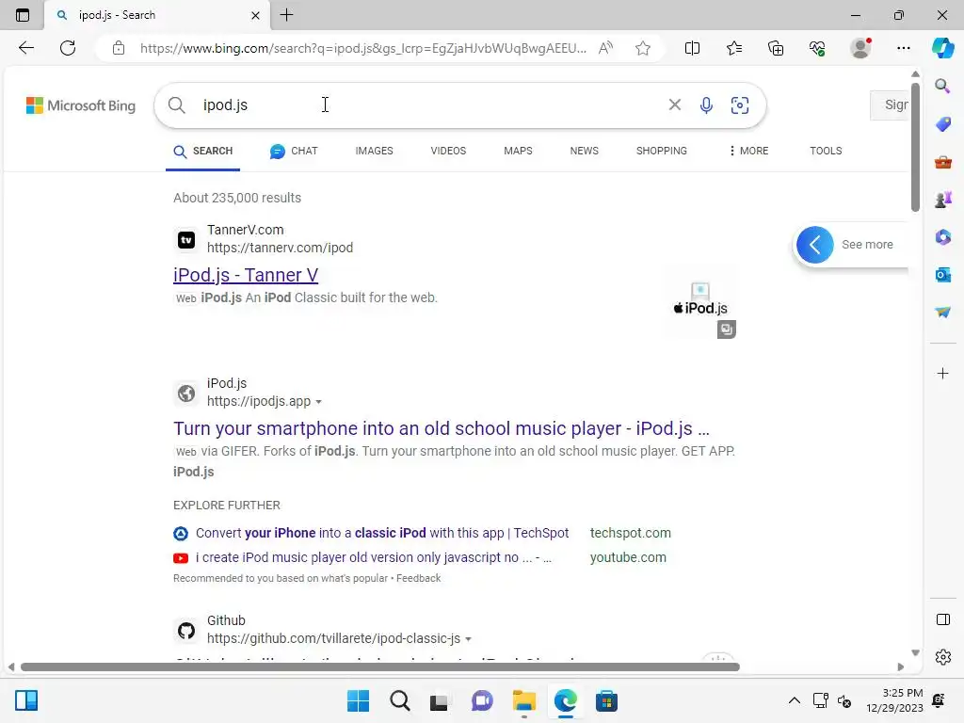Open Widgets from the taskbar

tap(26, 700)
